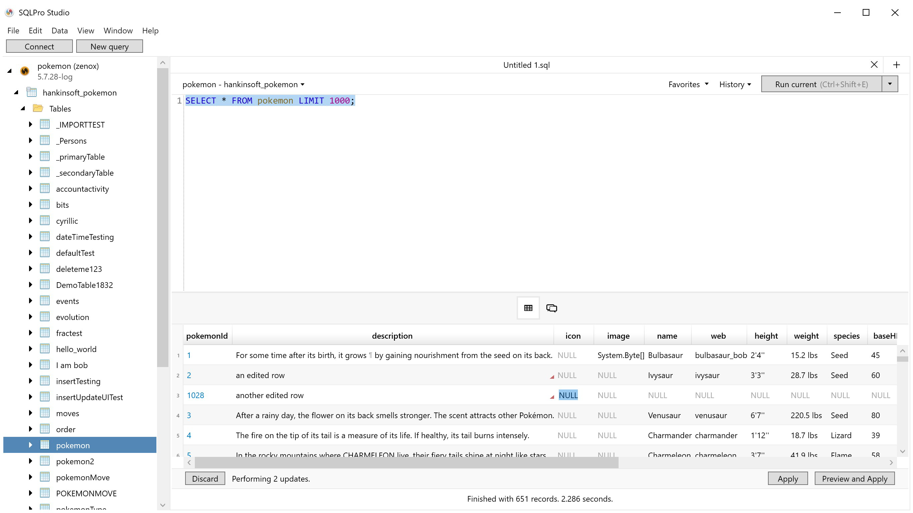Click the deleteme123 table icon

[x=45, y=269]
